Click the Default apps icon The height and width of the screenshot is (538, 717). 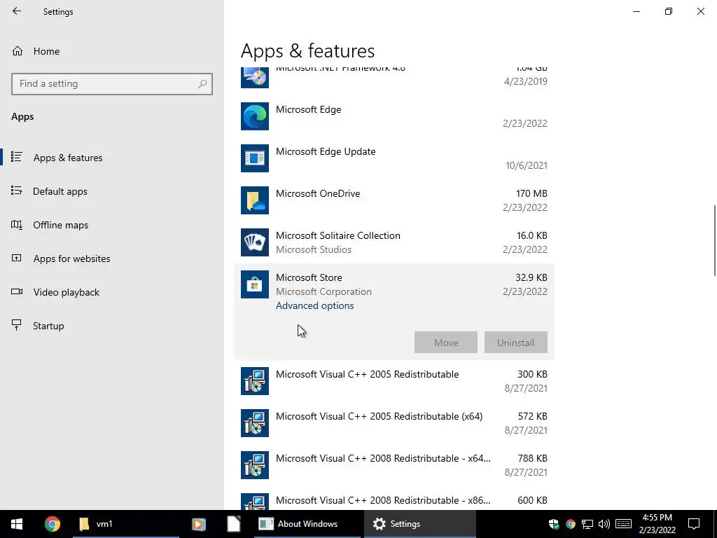[17, 191]
